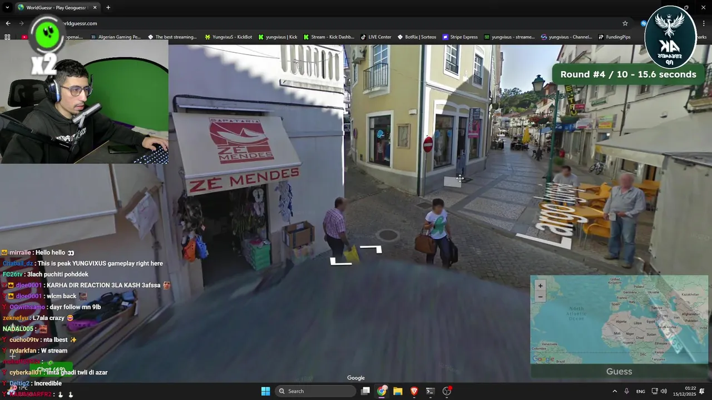The image size is (712, 400).
Task: Click Deltig2's "Incredible" chat message
Action: pyautogui.click(x=32, y=383)
